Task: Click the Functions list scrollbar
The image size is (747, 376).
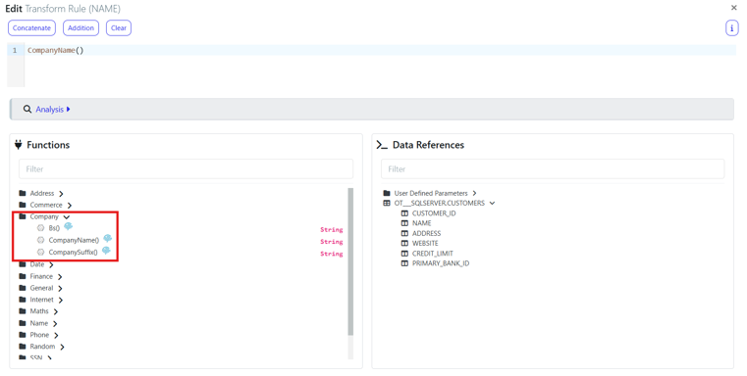Action: click(350, 261)
